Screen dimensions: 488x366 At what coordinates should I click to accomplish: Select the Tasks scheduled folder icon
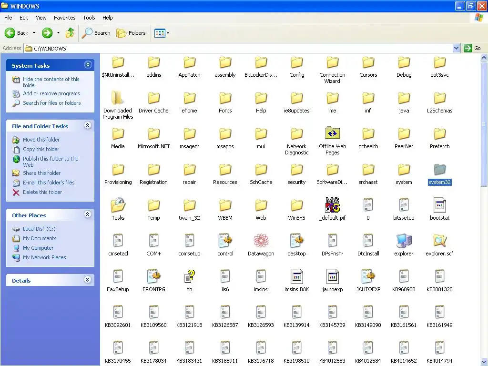pyautogui.click(x=118, y=205)
